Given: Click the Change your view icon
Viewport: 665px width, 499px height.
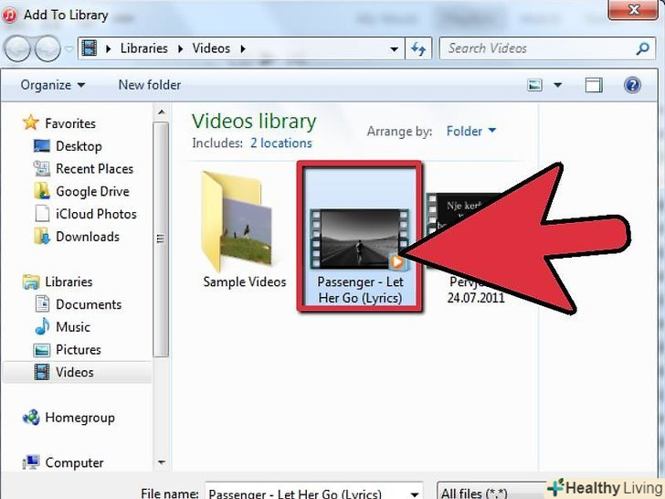Looking at the screenshot, I should tap(534, 85).
